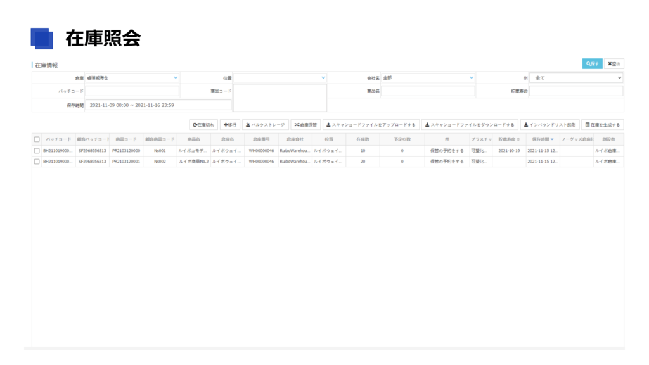Click the 2021-10-19 shelf life cell
The width and height of the screenshot is (649, 365).
(509, 151)
